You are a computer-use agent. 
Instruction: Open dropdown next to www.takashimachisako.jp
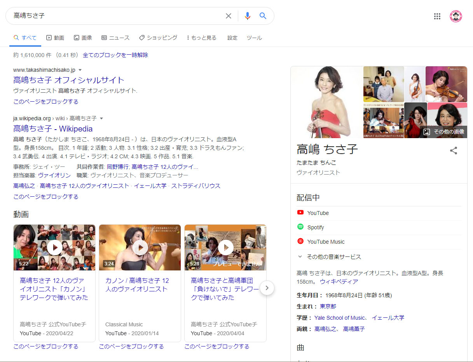[80, 70]
